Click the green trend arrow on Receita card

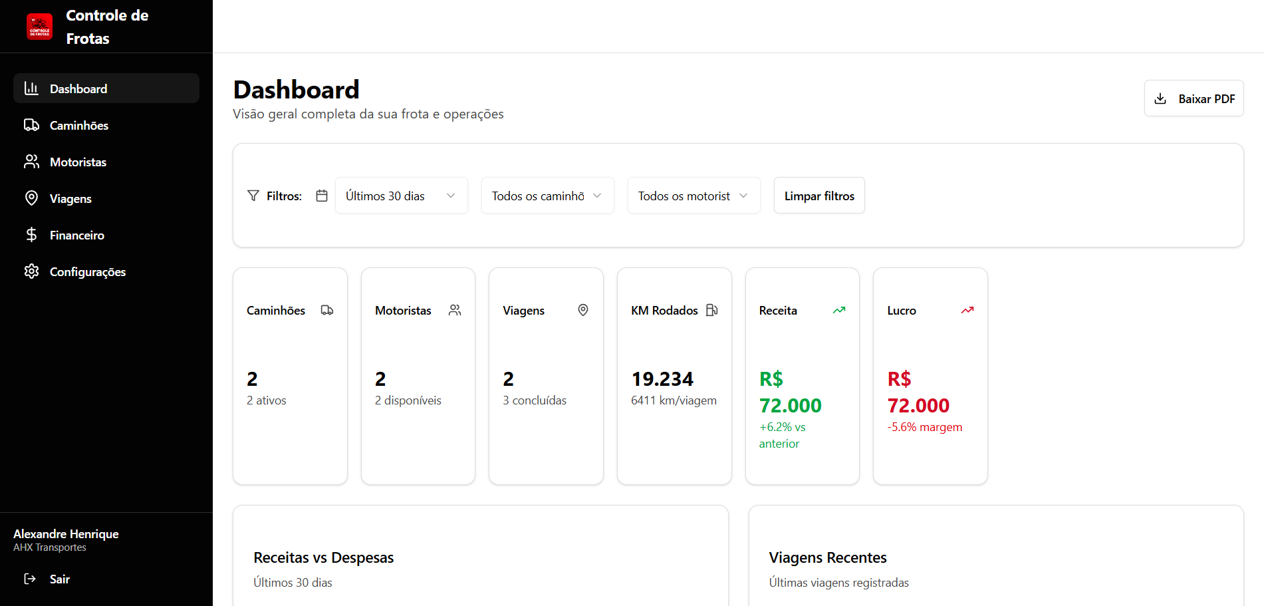tap(838, 309)
